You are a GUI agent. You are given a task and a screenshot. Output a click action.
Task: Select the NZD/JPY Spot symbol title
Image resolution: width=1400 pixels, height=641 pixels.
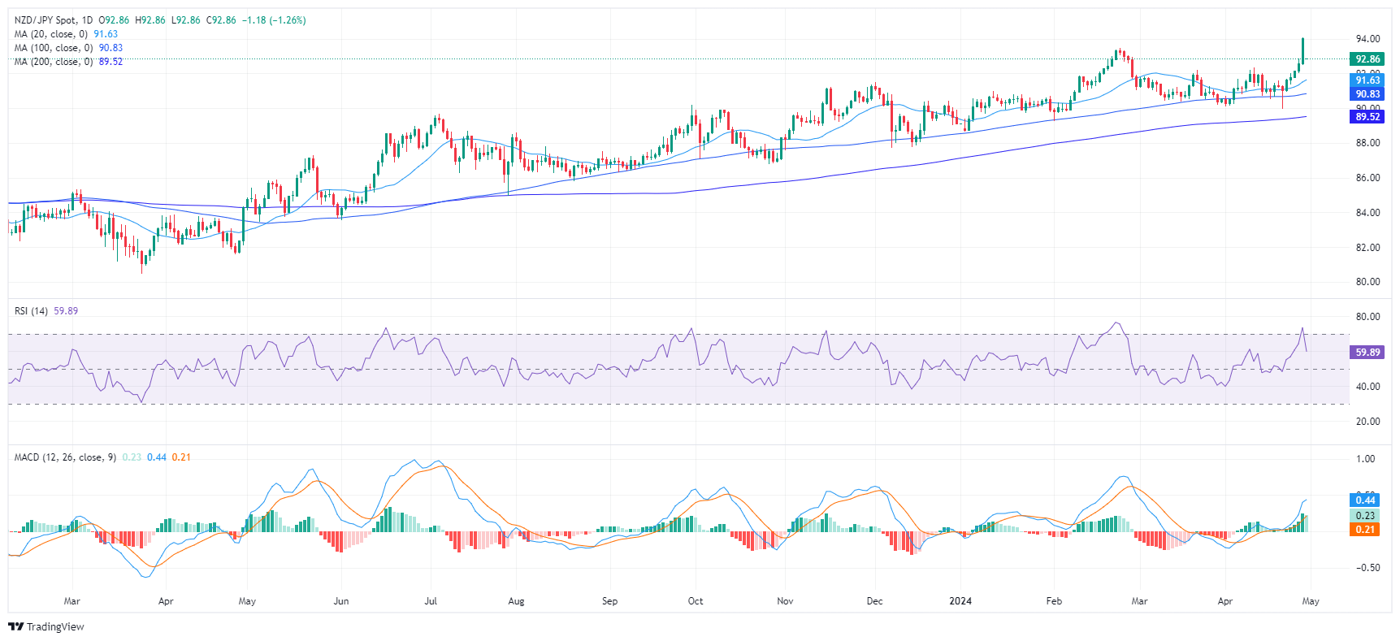tap(54, 20)
